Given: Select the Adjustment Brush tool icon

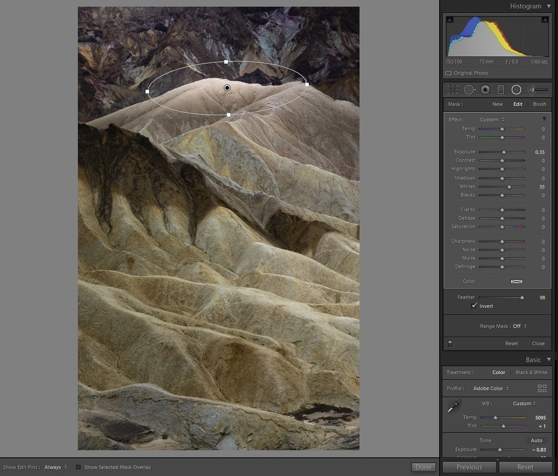Looking at the screenshot, I should [538, 90].
